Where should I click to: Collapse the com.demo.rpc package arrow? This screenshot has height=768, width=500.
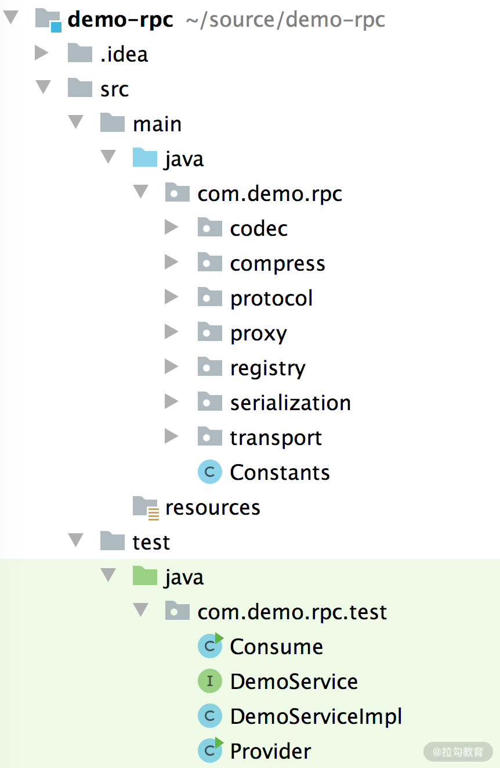point(140,193)
